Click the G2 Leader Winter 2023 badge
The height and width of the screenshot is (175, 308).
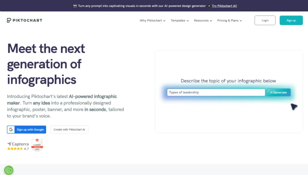tap(37, 145)
